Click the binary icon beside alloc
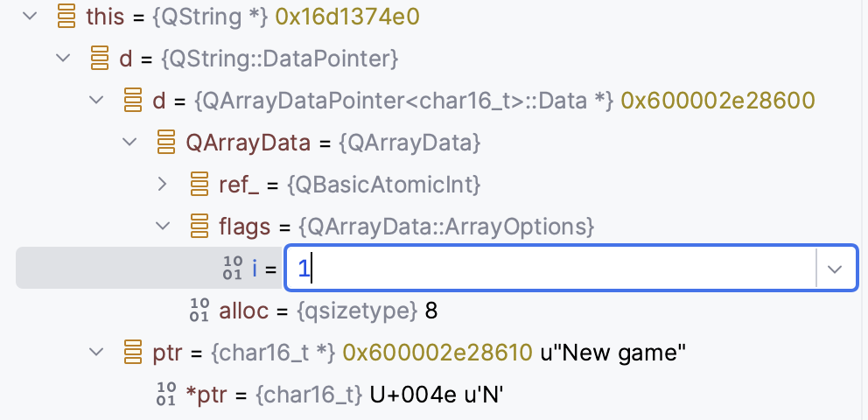This screenshot has width=868, height=420. [199, 311]
